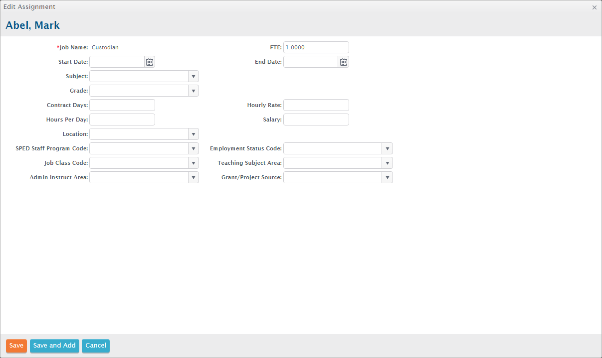Click the orange Save button
This screenshot has height=358, width=602.
point(16,346)
